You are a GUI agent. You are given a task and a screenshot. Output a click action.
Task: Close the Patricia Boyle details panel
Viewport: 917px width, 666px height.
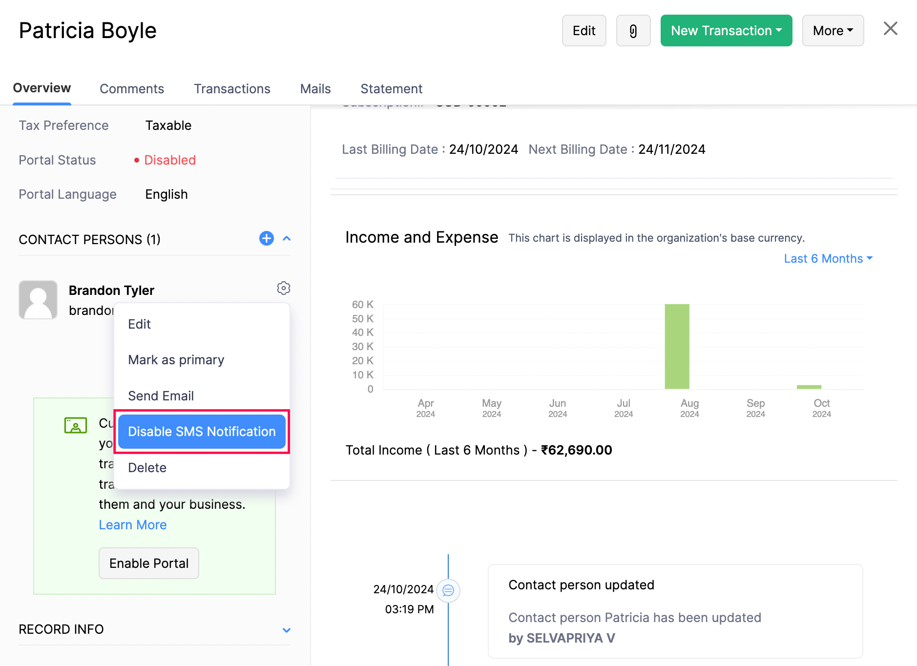(x=890, y=29)
